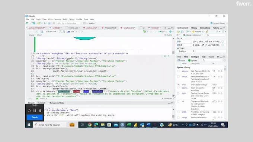Collapse the section header at line 73

tap(35, 53)
